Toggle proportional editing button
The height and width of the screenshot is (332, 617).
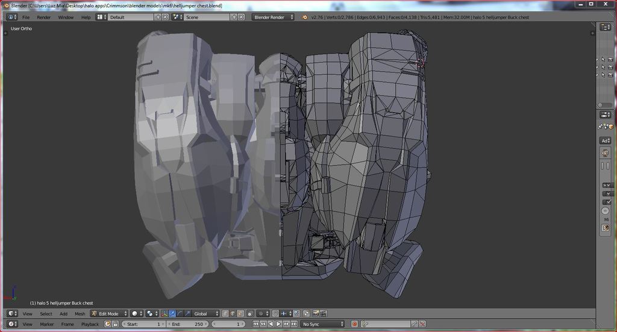click(262, 313)
